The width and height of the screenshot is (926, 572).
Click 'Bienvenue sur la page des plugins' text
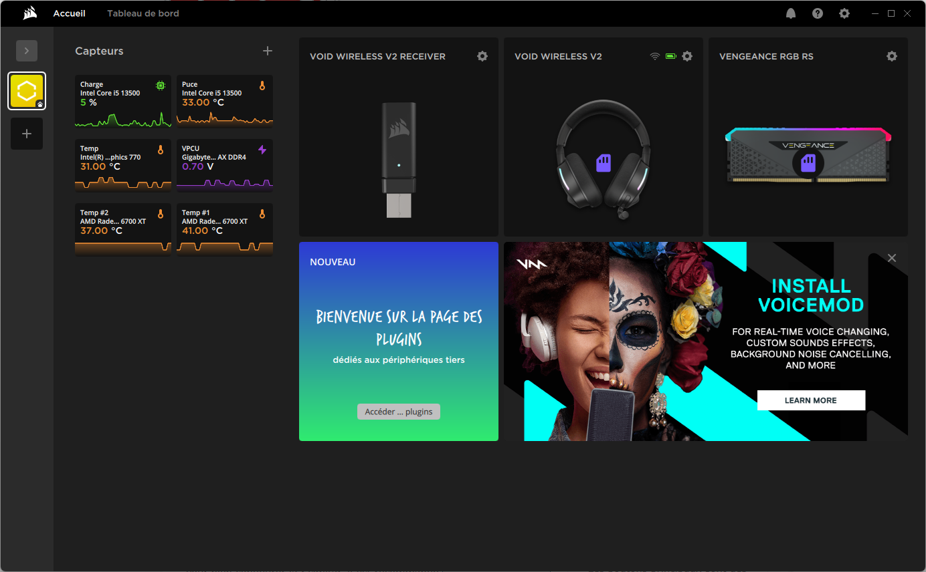[x=399, y=327]
